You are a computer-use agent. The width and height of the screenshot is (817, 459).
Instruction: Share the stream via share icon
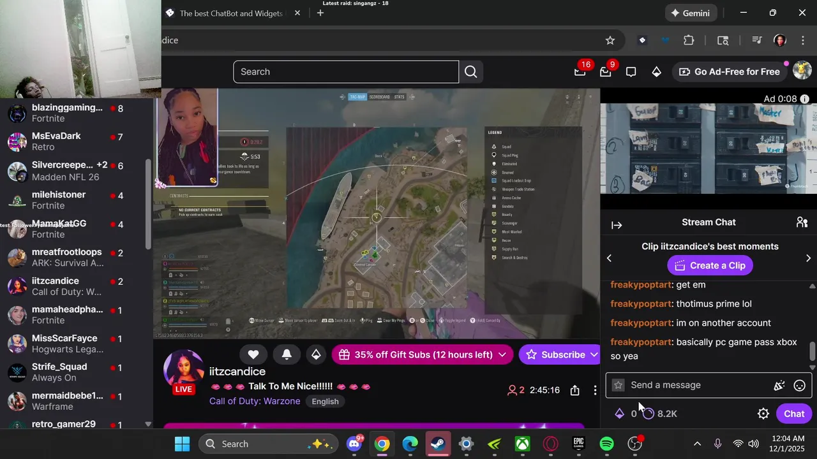point(574,390)
